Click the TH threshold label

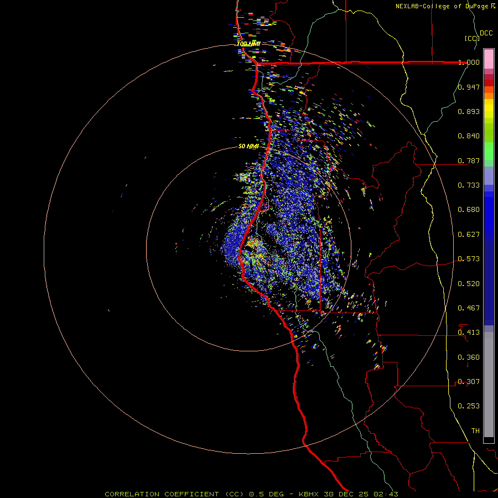(x=475, y=431)
